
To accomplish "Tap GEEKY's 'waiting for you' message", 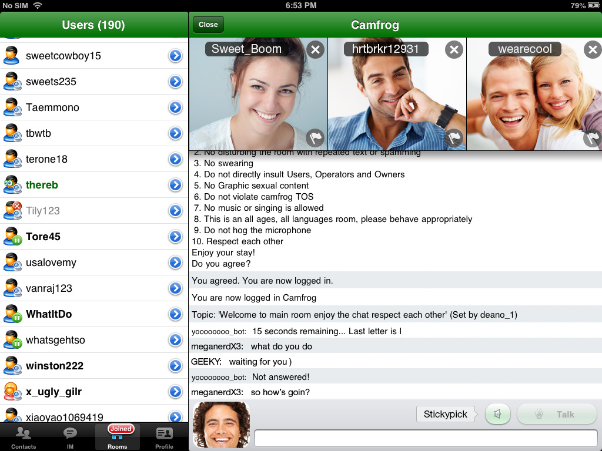I will (x=260, y=362).
